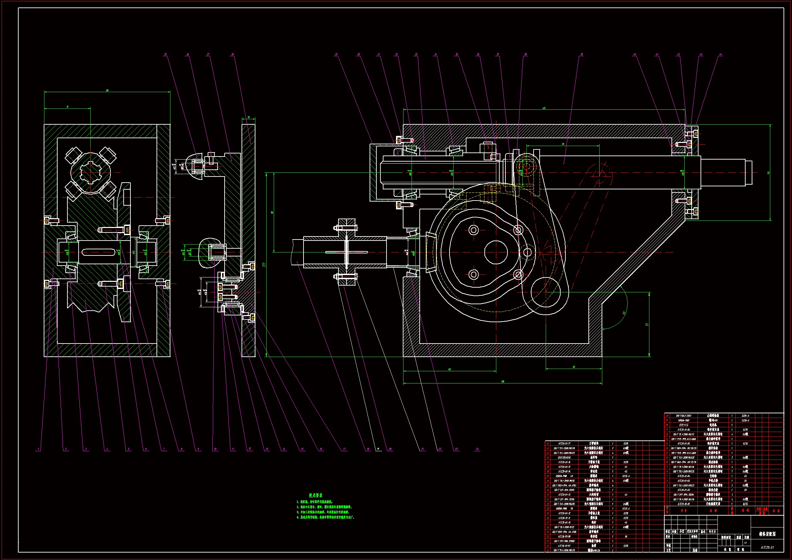Select the splined hub in left section view
792x560 pixels.
click(91, 173)
